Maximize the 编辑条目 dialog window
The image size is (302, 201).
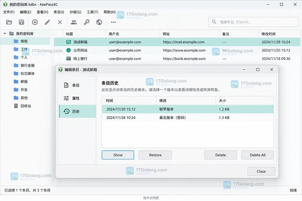coord(258,69)
